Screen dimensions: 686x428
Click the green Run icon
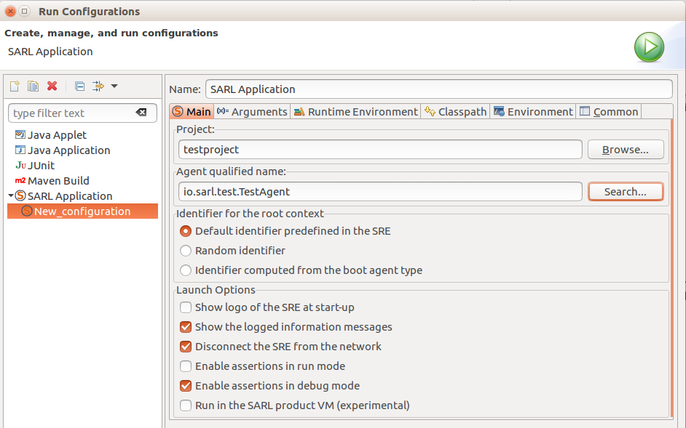(x=650, y=47)
